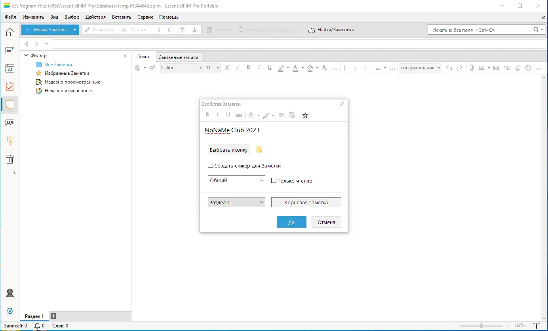This screenshot has width=548, height=331.
Task: Enable 'Создать стикер для Заметки' checkbox
Action: (x=211, y=165)
